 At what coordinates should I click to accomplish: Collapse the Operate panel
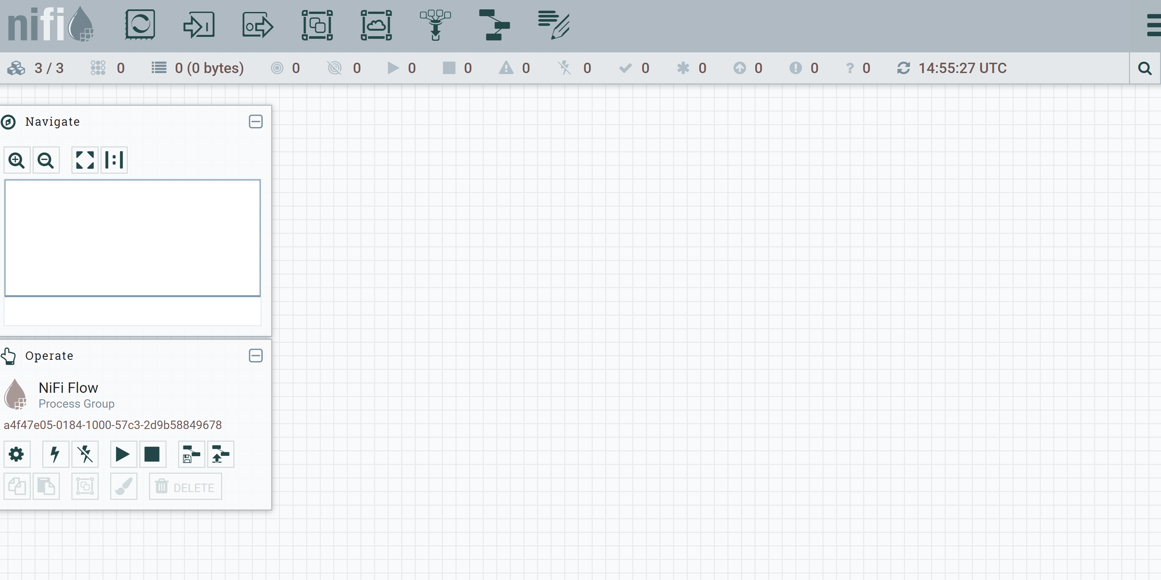coord(255,356)
